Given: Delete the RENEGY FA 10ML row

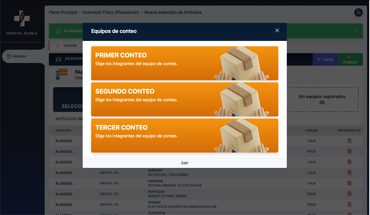Looking at the screenshot, I should point(349,194).
